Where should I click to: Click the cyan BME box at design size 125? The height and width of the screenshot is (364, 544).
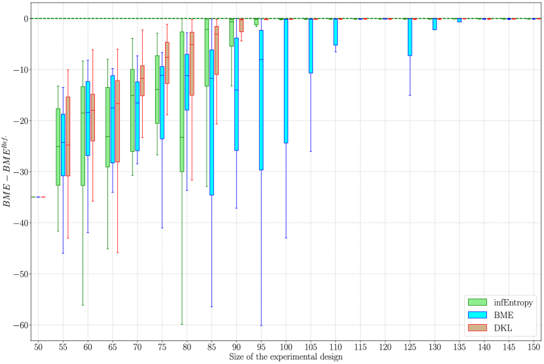point(410,37)
